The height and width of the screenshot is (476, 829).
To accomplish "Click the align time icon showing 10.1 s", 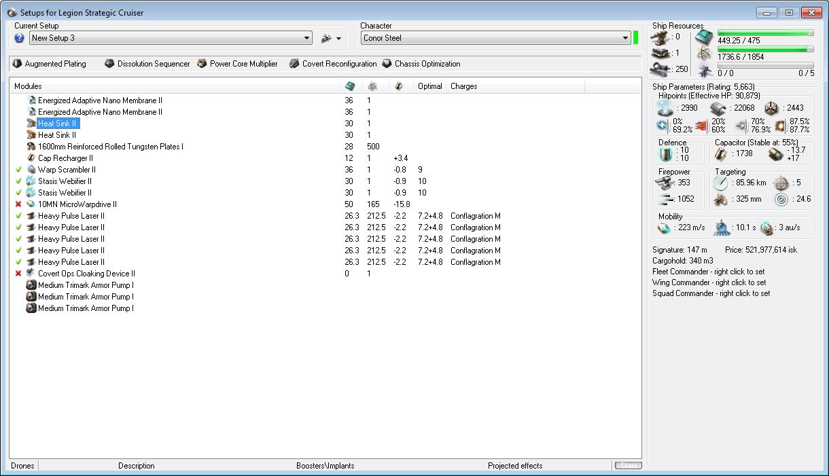I will point(722,228).
